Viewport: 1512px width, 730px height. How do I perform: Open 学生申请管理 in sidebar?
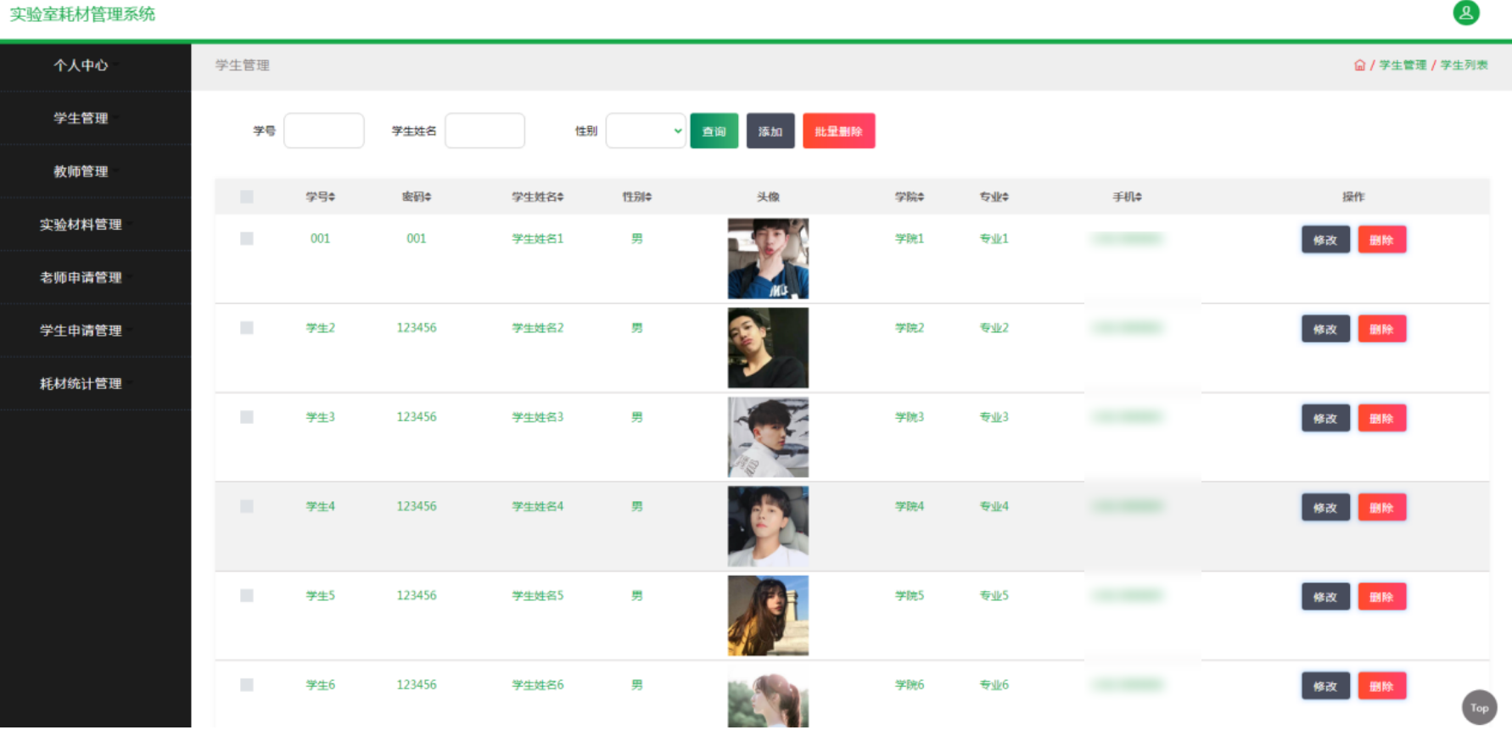tap(81, 331)
